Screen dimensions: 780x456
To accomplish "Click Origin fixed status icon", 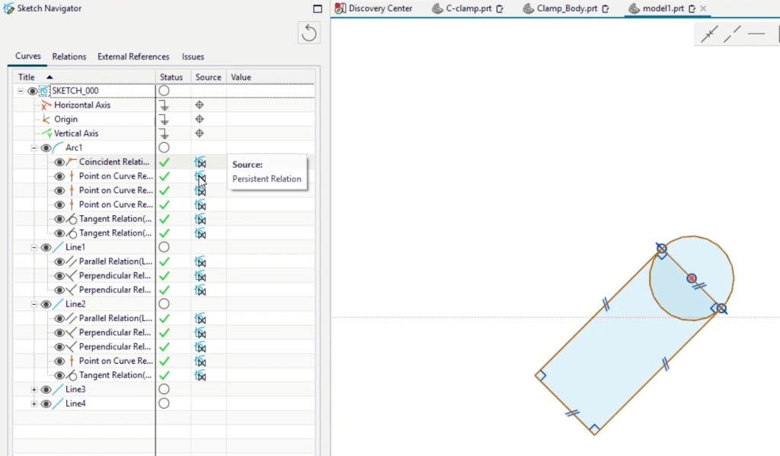I will pyautogui.click(x=164, y=120).
